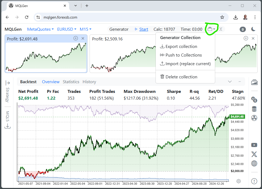The width and height of the screenshot is (262, 189).
Task: Open the browser three-dot menu
Action: 255,17
